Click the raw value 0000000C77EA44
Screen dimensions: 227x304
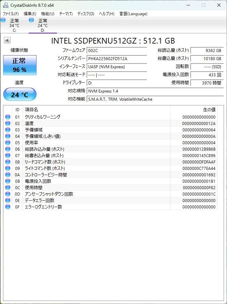point(199,169)
